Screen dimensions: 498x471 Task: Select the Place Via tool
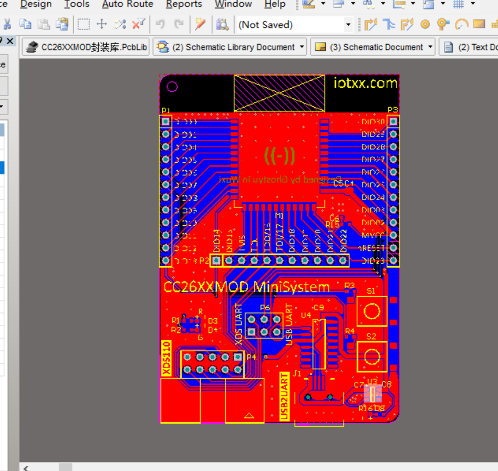(443, 25)
